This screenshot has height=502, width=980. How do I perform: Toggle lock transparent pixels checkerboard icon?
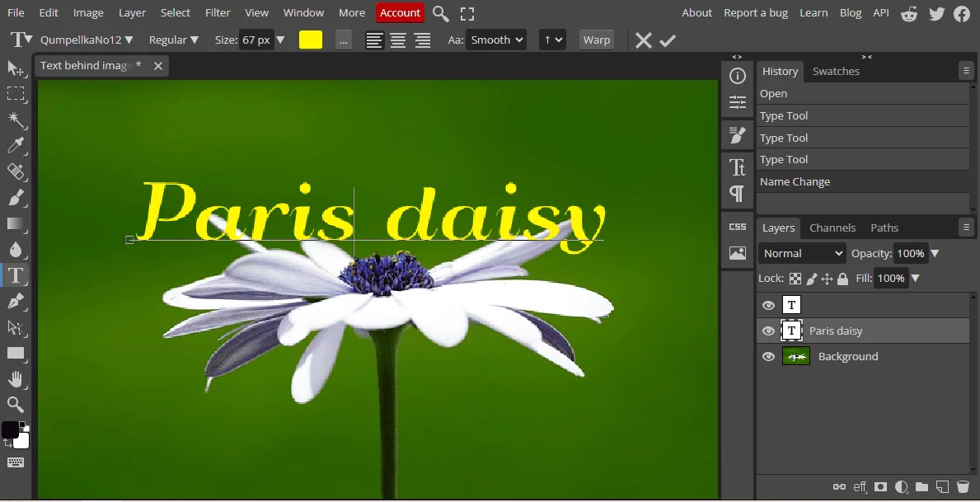coord(795,279)
